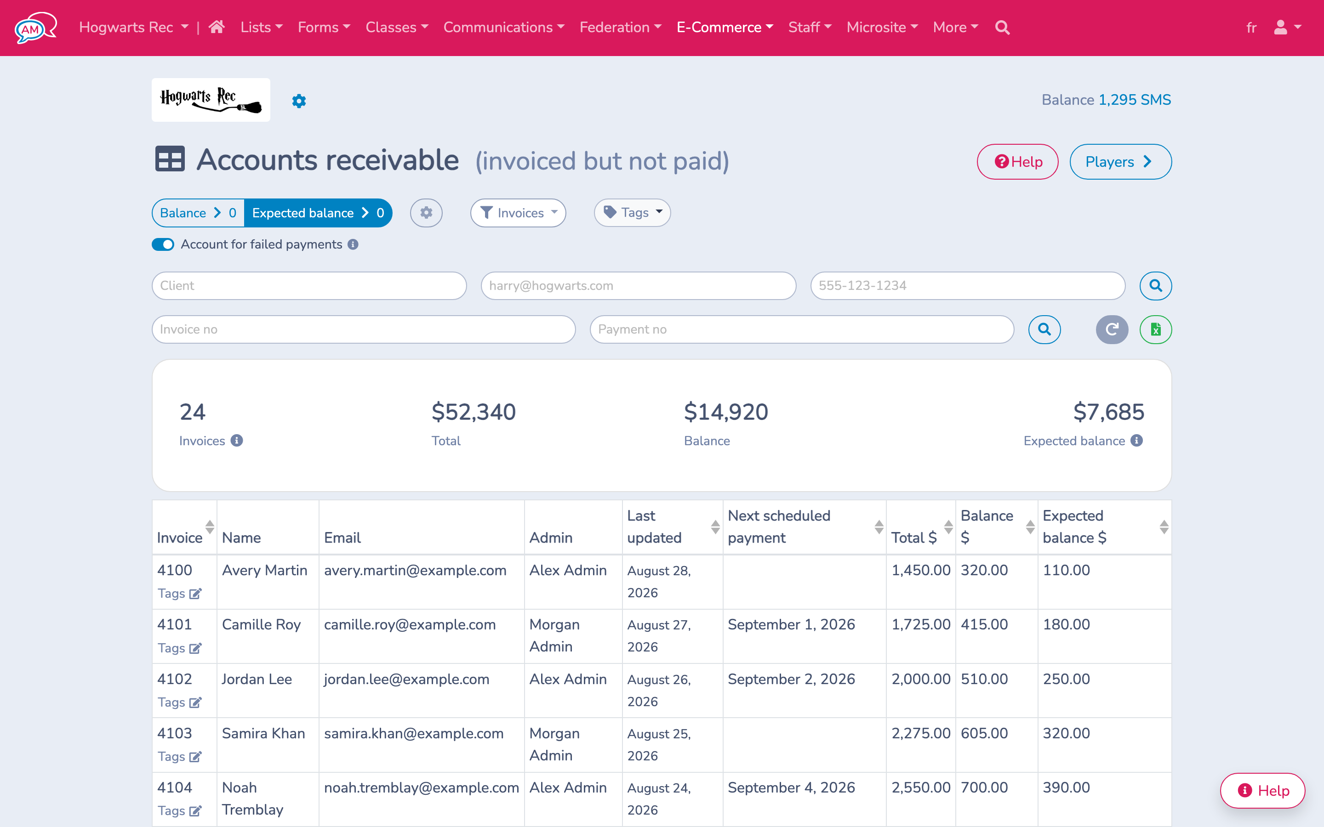Click the $14,920 Balance summary

(726, 412)
